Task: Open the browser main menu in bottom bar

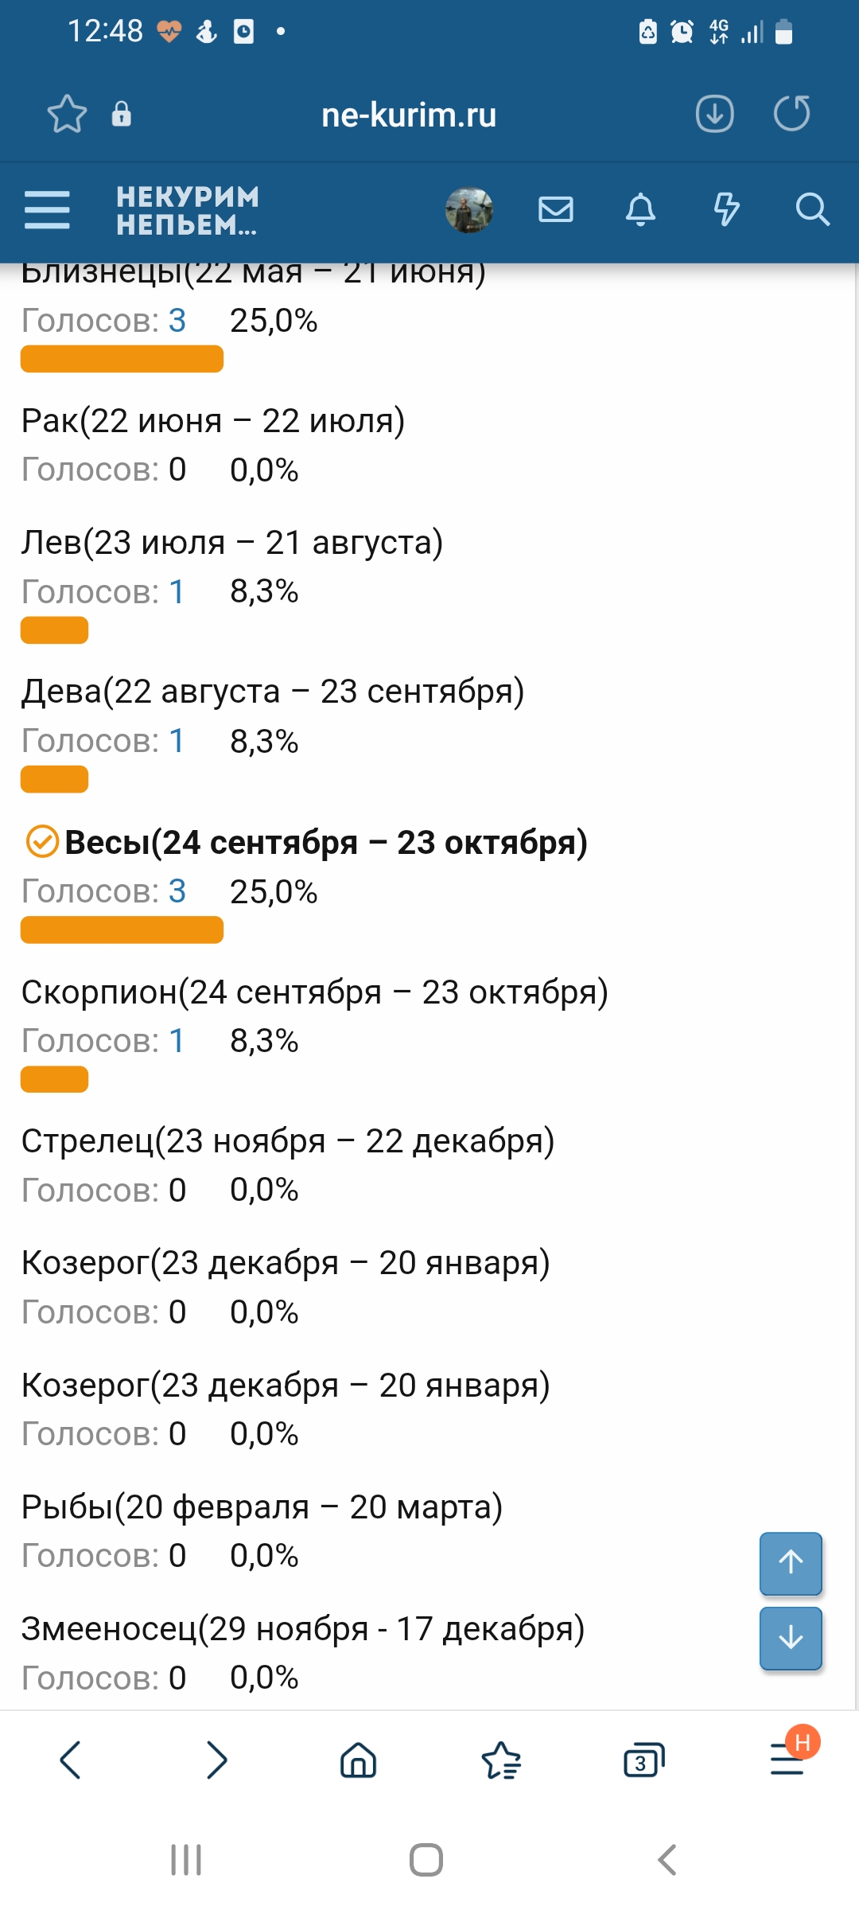Action: pyautogui.click(x=787, y=1760)
